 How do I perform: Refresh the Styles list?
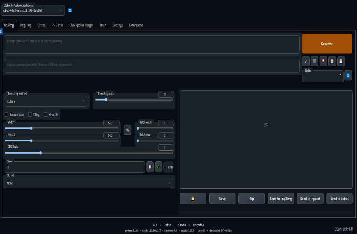[348, 76]
